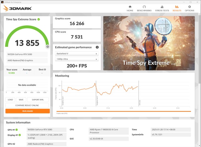Viewport: 201px width, 147px height.
Task: Click the Display #1 resolution value
Action: (x=46, y=136)
